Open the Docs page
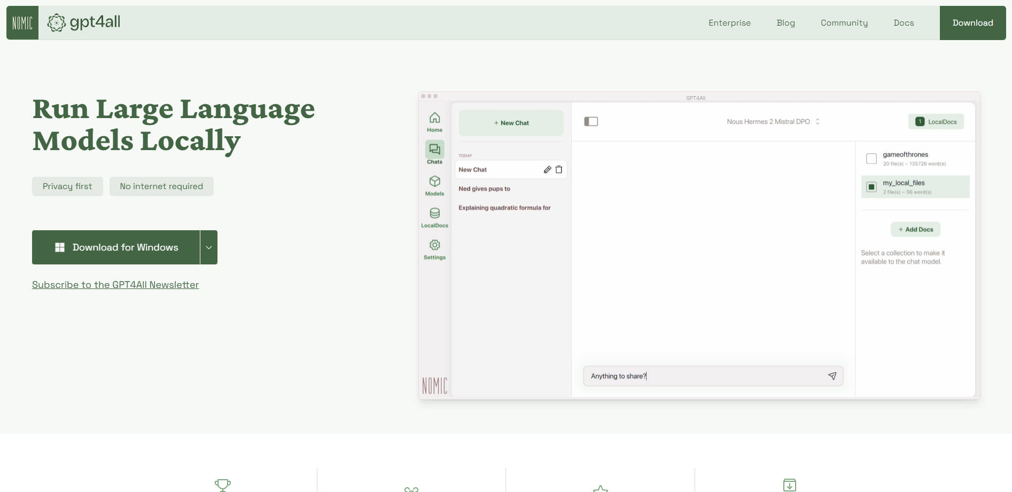This screenshot has height=492, width=1012. point(904,23)
